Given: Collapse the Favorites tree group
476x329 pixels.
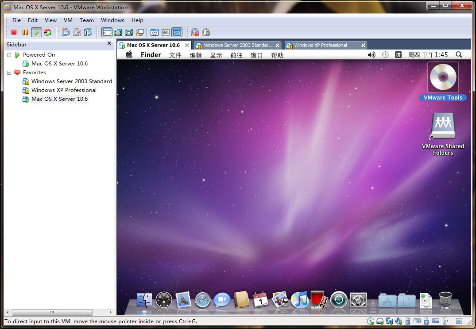Looking at the screenshot, I should tap(9, 73).
